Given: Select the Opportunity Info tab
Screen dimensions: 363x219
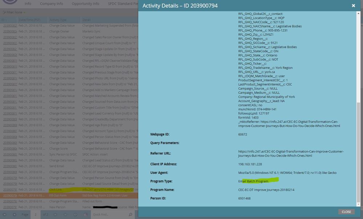Looking at the screenshot, I should (85, 4).
